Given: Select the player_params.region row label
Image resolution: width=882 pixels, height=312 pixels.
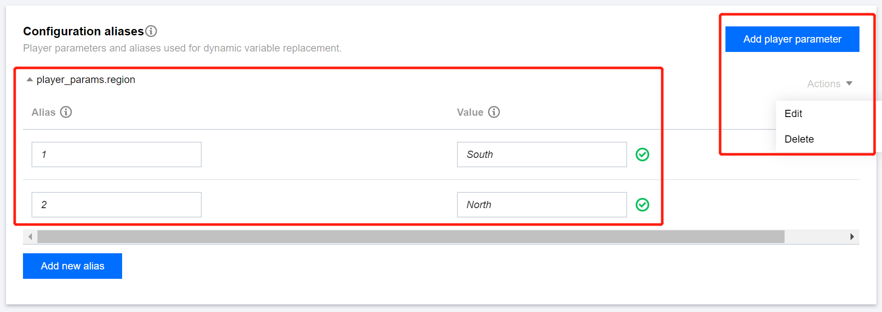Looking at the screenshot, I should click(86, 80).
